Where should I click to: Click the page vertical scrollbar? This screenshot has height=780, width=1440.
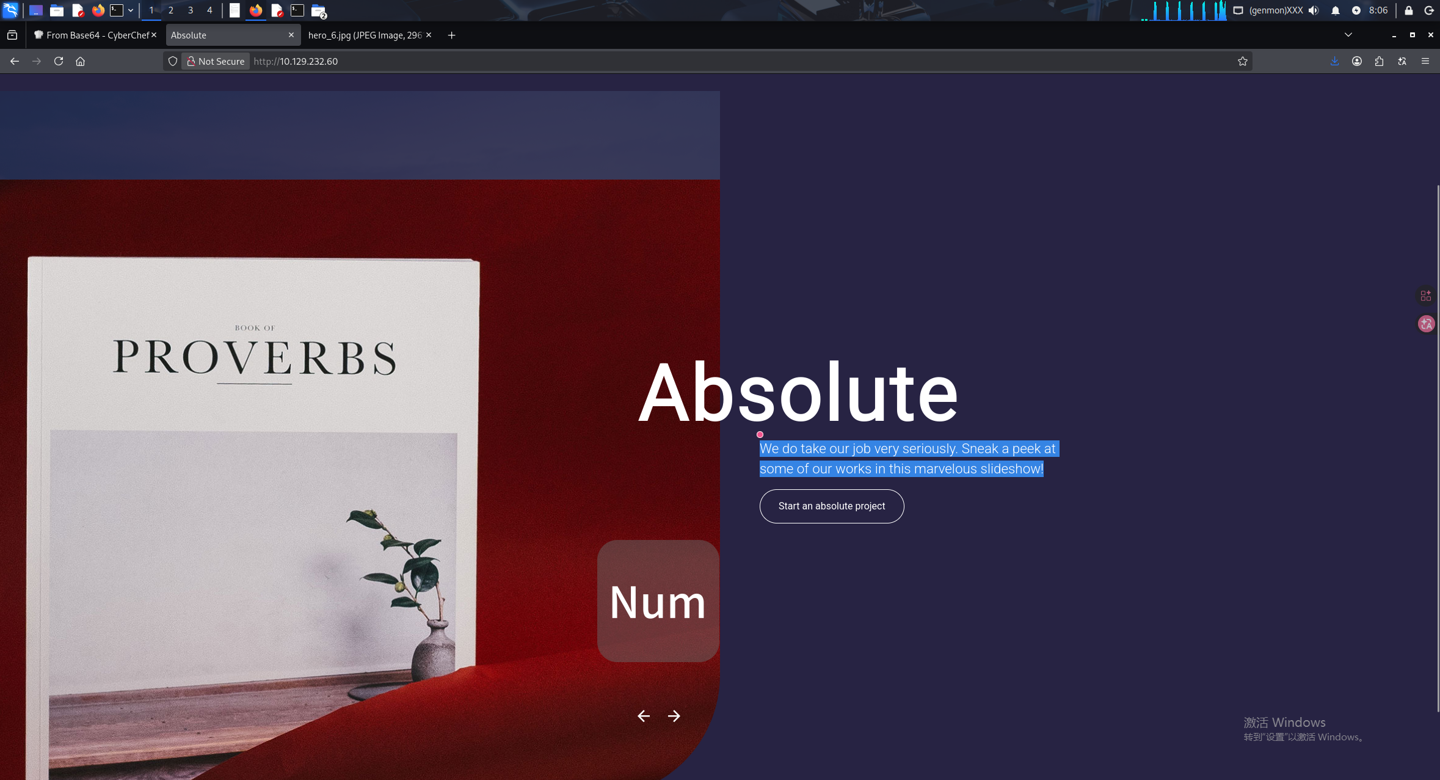(1438, 448)
